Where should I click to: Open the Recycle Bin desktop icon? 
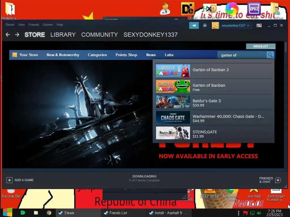pyautogui.click(x=11, y=193)
